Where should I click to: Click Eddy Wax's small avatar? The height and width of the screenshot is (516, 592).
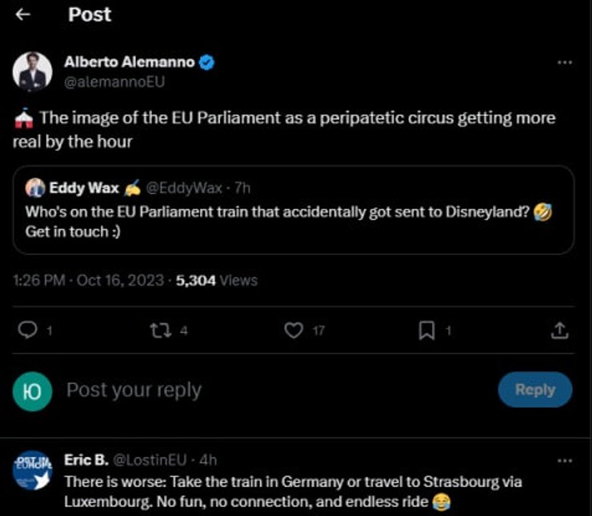pos(34,188)
